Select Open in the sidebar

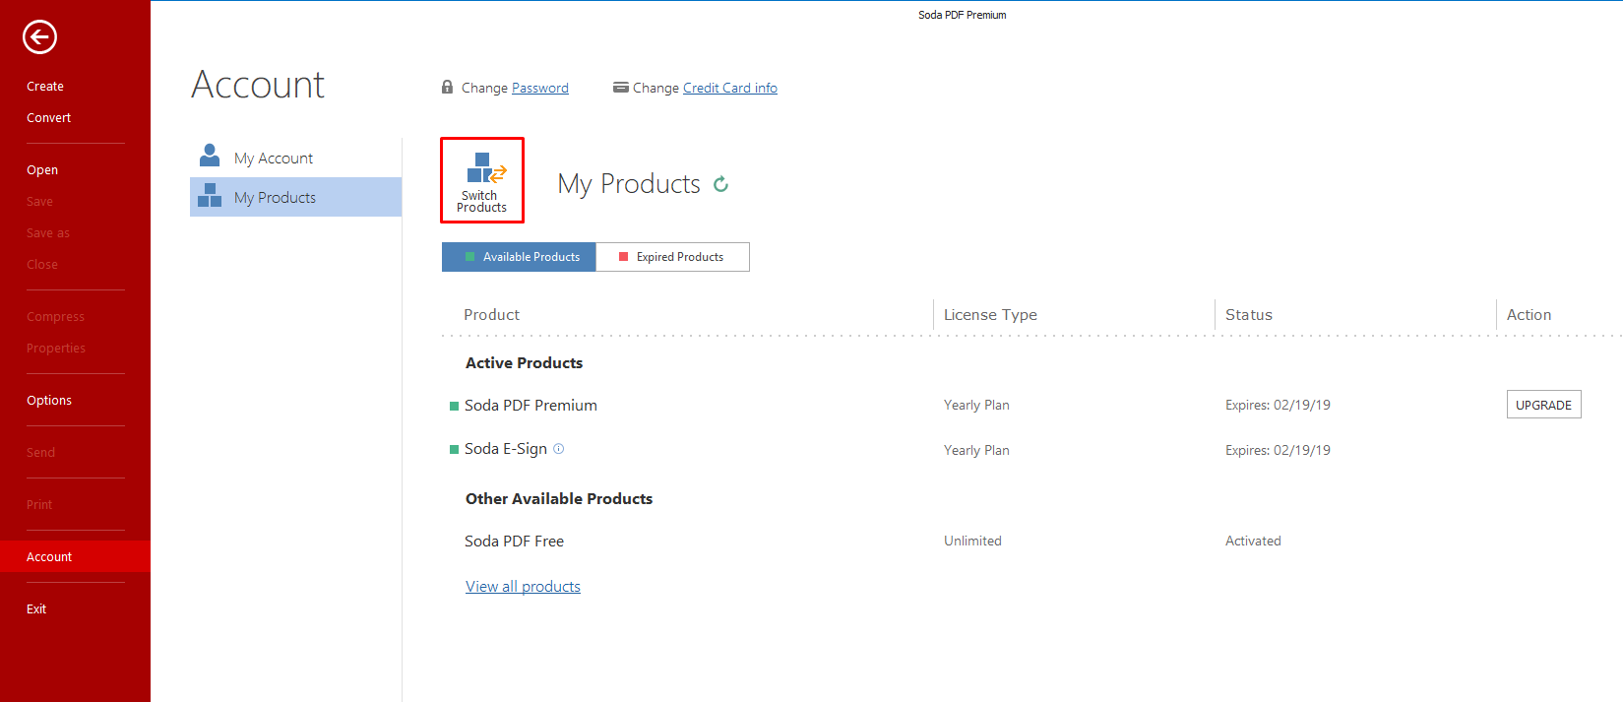[42, 170]
